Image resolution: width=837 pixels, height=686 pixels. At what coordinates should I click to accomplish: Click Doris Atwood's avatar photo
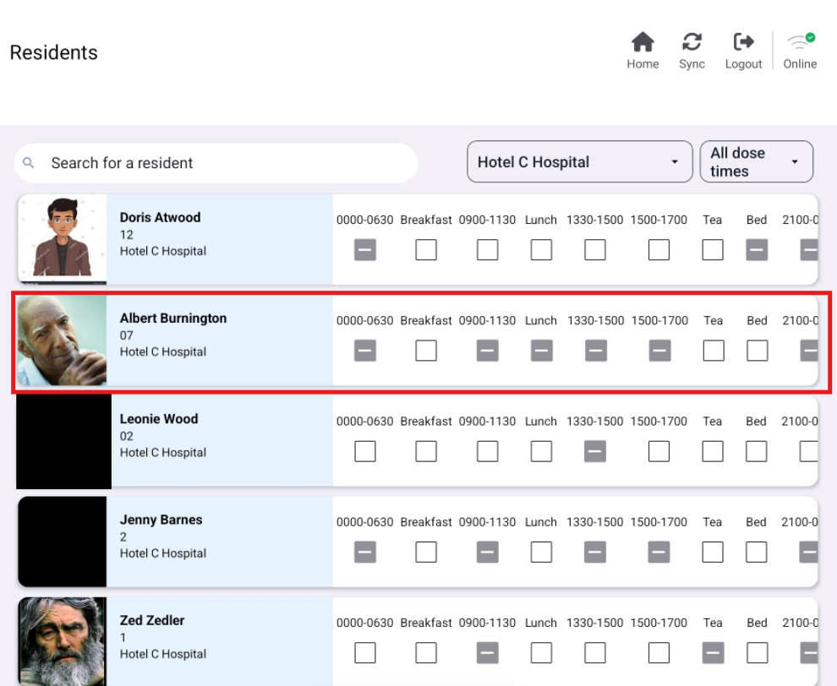tap(62, 239)
